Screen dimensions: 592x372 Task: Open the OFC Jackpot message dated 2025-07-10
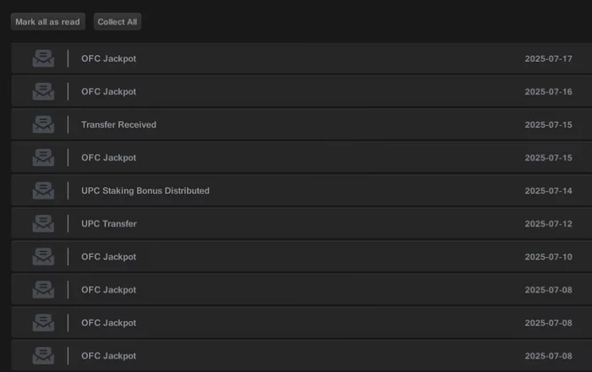coord(108,256)
